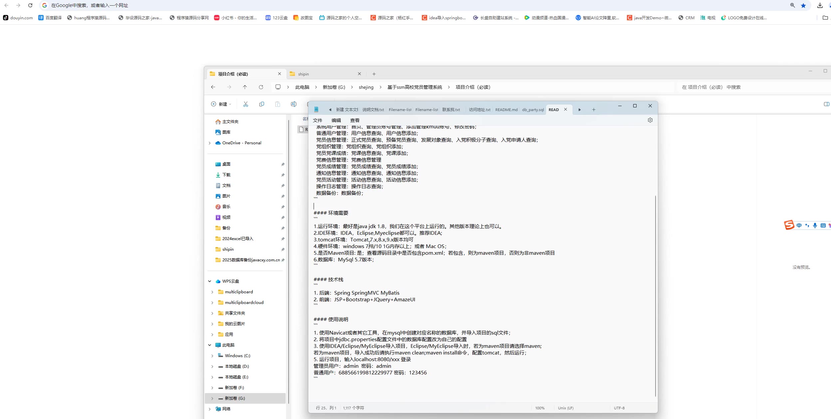Toggle the preview pane icon in Explorer
This screenshot has width=831, height=419.
coord(826,104)
